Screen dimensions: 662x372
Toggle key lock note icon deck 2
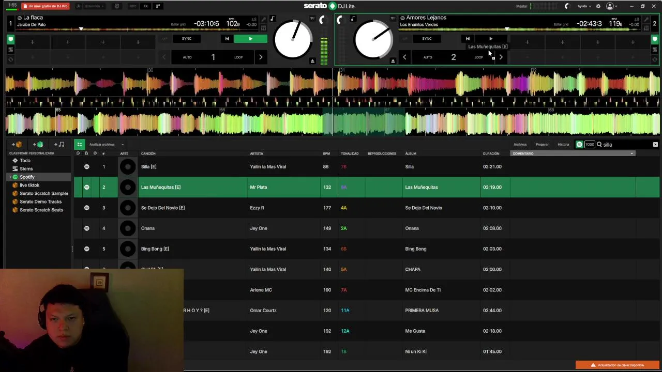[x=353, y=19]
